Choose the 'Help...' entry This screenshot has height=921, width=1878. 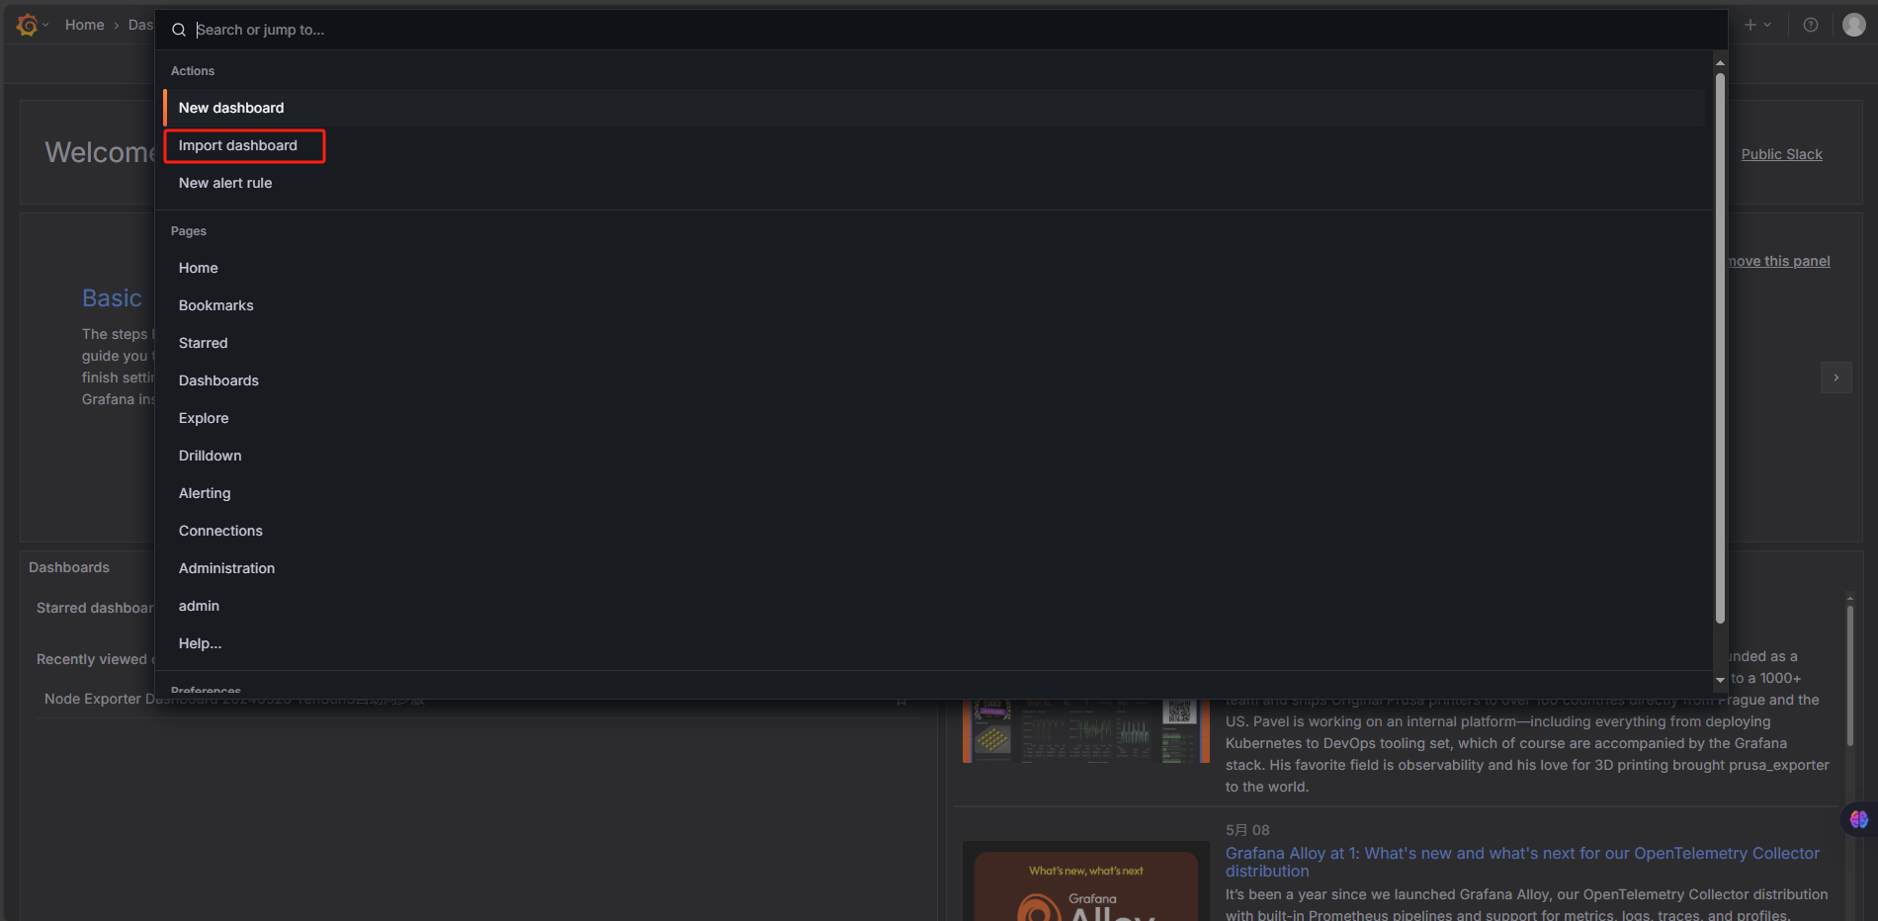[x=934, y=643]
